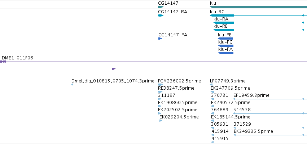Viewport: 307px width, 144px height.
Task: Select the klu-RA transcript exon block
Action: click(224, 23)
